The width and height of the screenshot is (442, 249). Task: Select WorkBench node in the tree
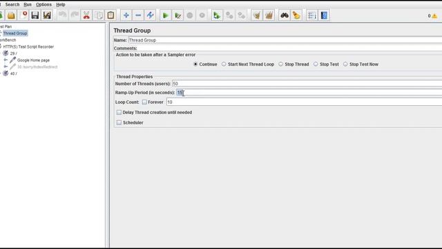[8, 40]
